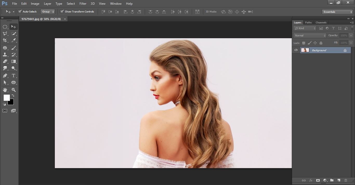Select the Gradient tool
355x185 pixels.
[x=14, y=62]
